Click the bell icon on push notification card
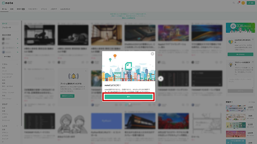This screenshot has height=144, width=257. click(73, 76)
